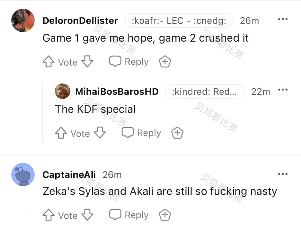Upvote MihaiBosBarosHD's reply

click(x=61, y=133)
